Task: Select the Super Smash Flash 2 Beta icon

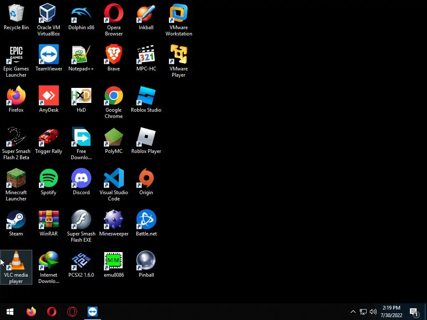Action: (x=16, y=143)
